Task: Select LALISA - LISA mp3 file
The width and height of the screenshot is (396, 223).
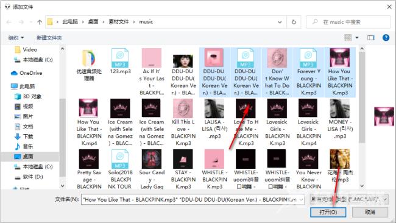Action: [214, 119]
